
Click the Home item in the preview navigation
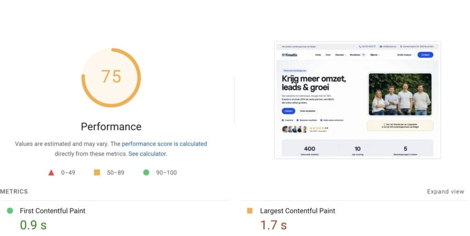pyautogui.click(x=318, y=55)
